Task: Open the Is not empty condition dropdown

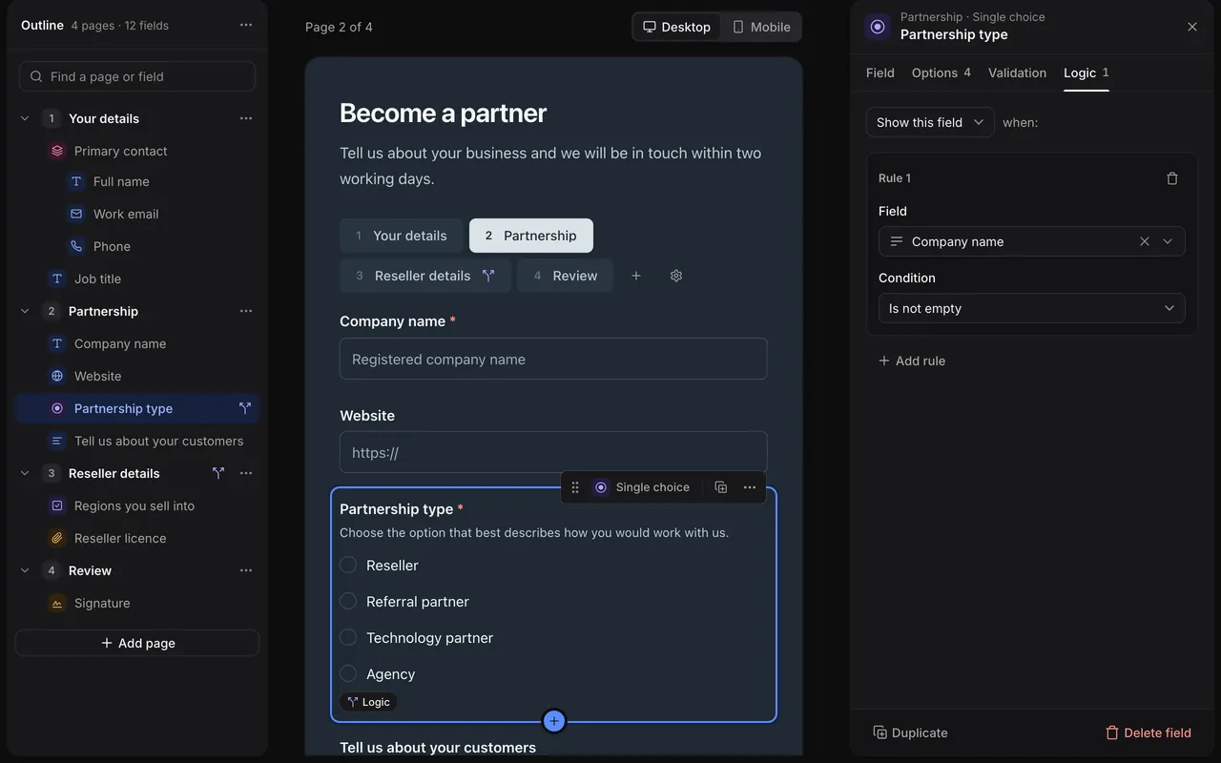Action: (1032, 308)
